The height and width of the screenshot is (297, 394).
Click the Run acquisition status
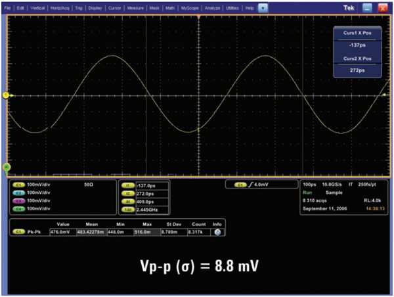click(x=307, y=193)
